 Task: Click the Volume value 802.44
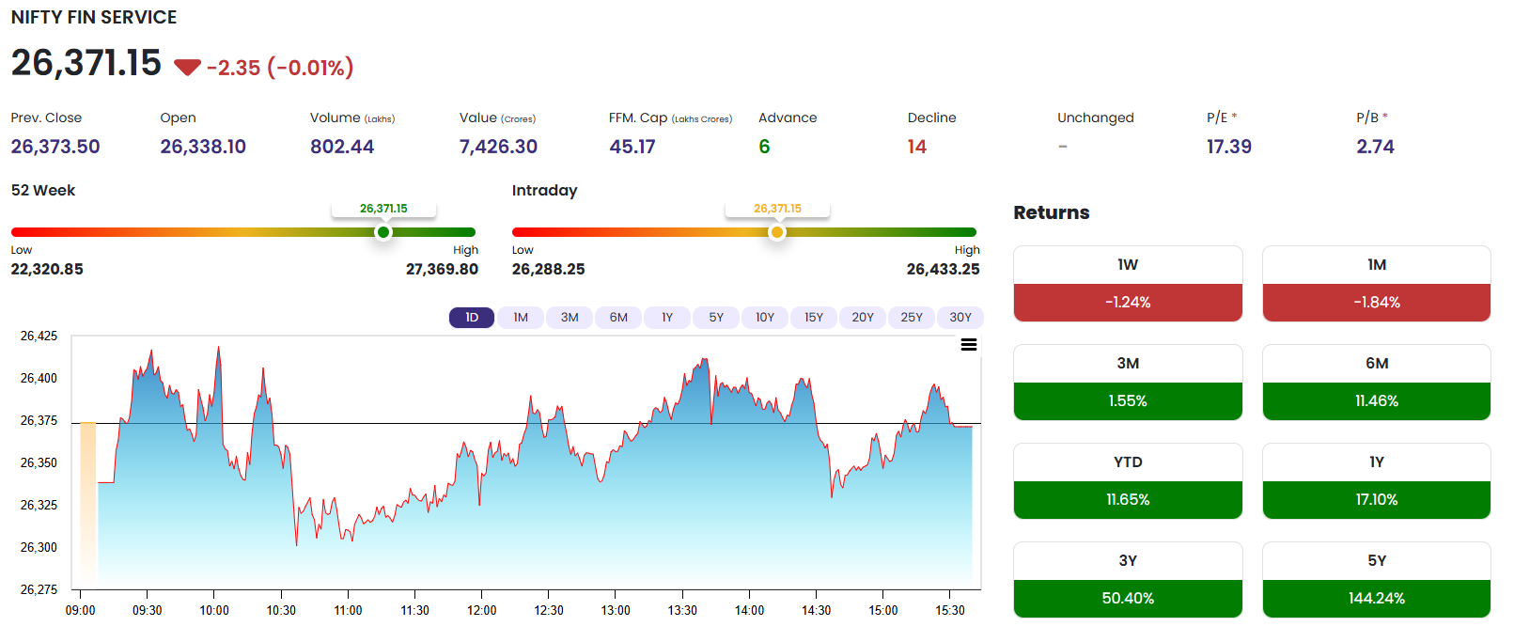pyautogui.click(x=342, y=147)
